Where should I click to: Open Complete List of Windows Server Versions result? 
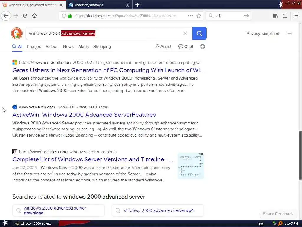click(x=93, y=159)
